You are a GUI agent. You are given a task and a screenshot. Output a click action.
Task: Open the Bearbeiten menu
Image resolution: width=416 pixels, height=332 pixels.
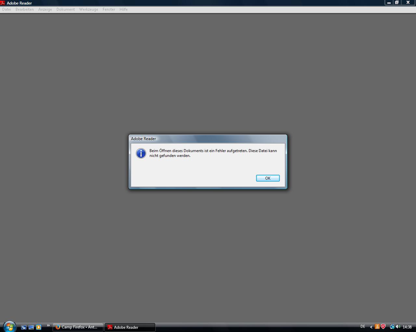click(25, 9)
